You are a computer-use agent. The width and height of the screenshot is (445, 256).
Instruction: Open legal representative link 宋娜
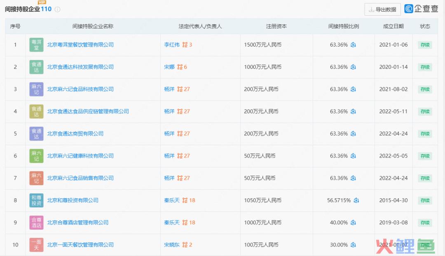[169, 67]
